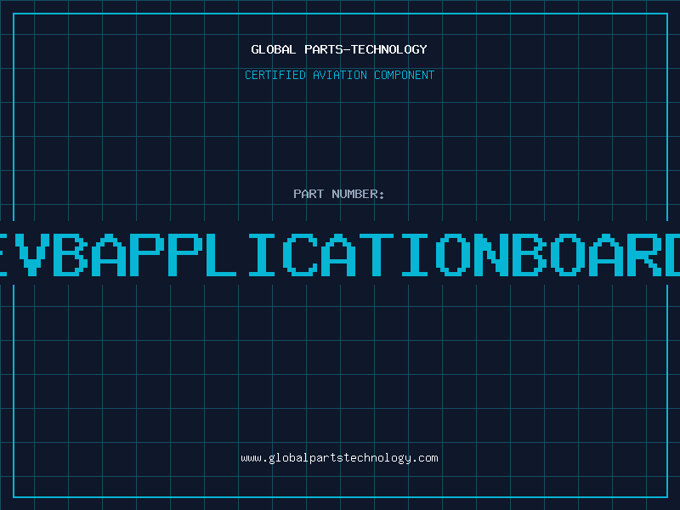This screenshot has width=680, height=510.
Task: Click the large EVBAPPLICATIONBOARD part number text
Action: click(x=340, y=255)
